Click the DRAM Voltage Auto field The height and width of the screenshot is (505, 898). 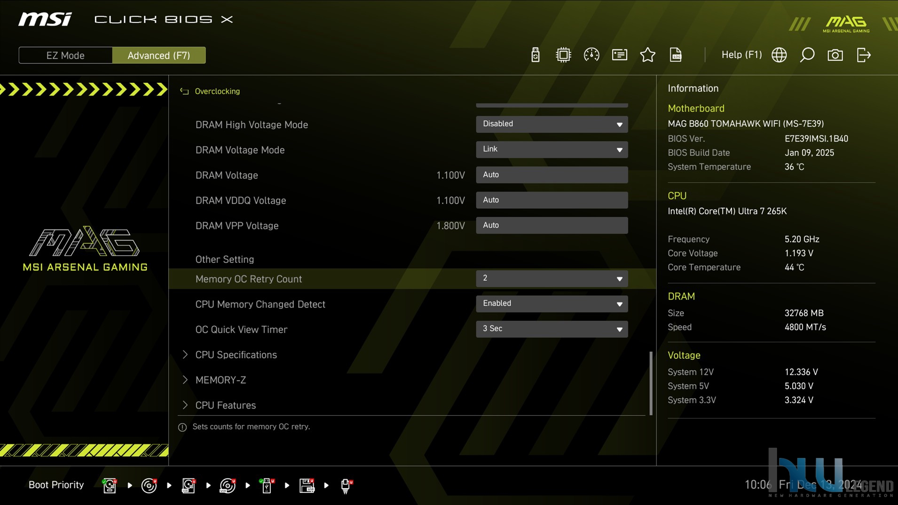[551, 175]
